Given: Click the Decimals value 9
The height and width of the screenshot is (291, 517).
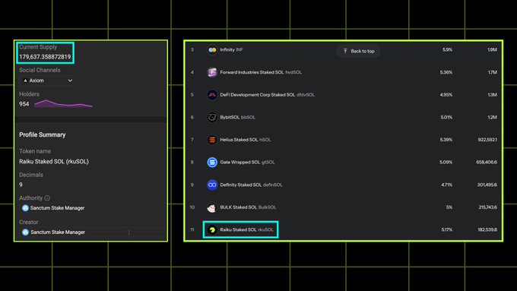Looking at the screenshot, I should (x=21, y=185).
